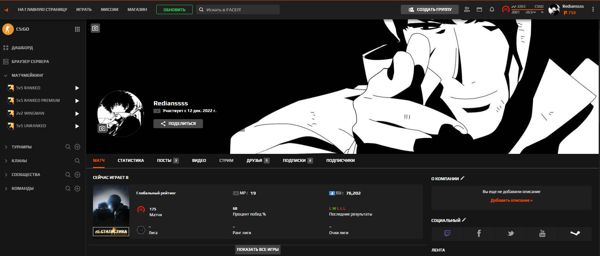The width and height of the screenshot is (600, 256).
Task: Click the 750 FACEIT points balance
Action: (570, 13)
